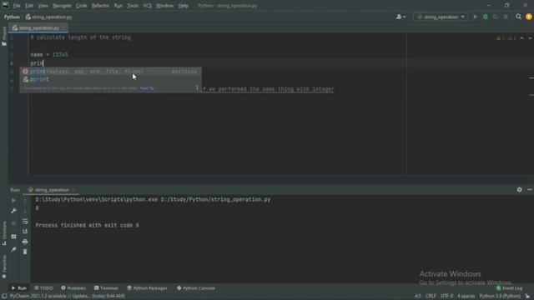This screenshot has width=534, height=300.
Task: Click the layout icon in Run panel
Action: (13, 237)
